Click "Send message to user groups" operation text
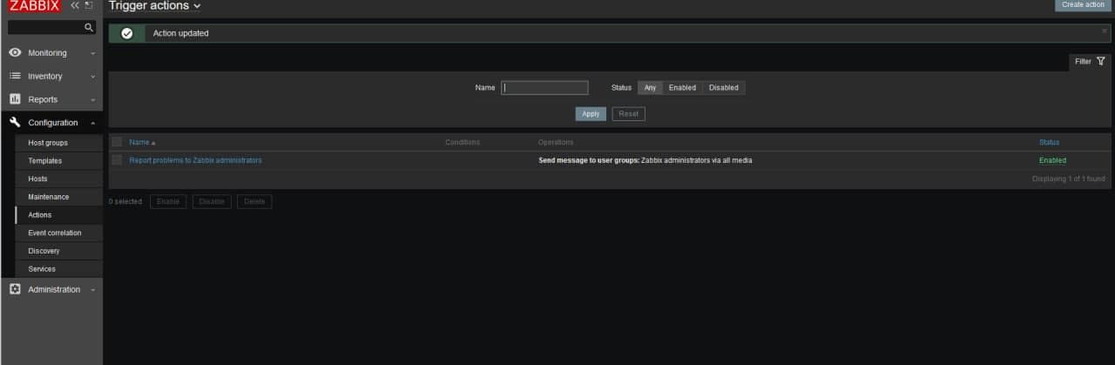The height and width of the screenshot is (365, 1115). click(589, 160)
